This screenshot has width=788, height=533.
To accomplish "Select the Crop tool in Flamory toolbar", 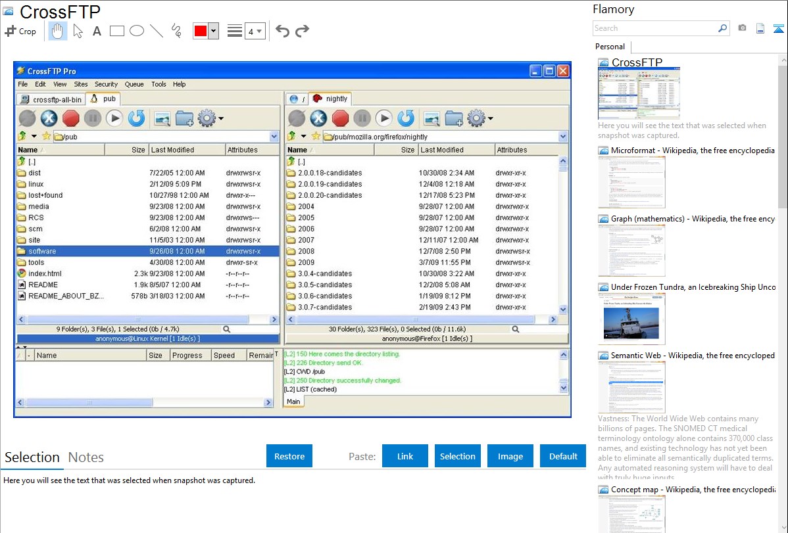I will 20,31.
